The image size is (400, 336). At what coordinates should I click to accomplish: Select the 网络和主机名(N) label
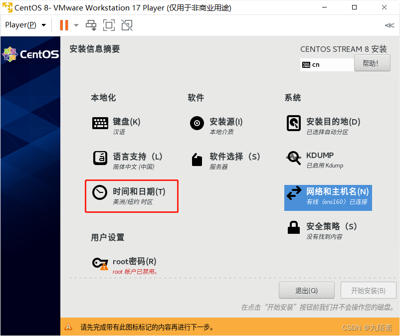pos(338,191)
